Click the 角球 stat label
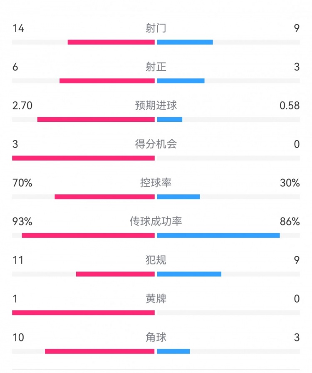The width and height of the screenshot is (312, 373). (x=156, y=338)
